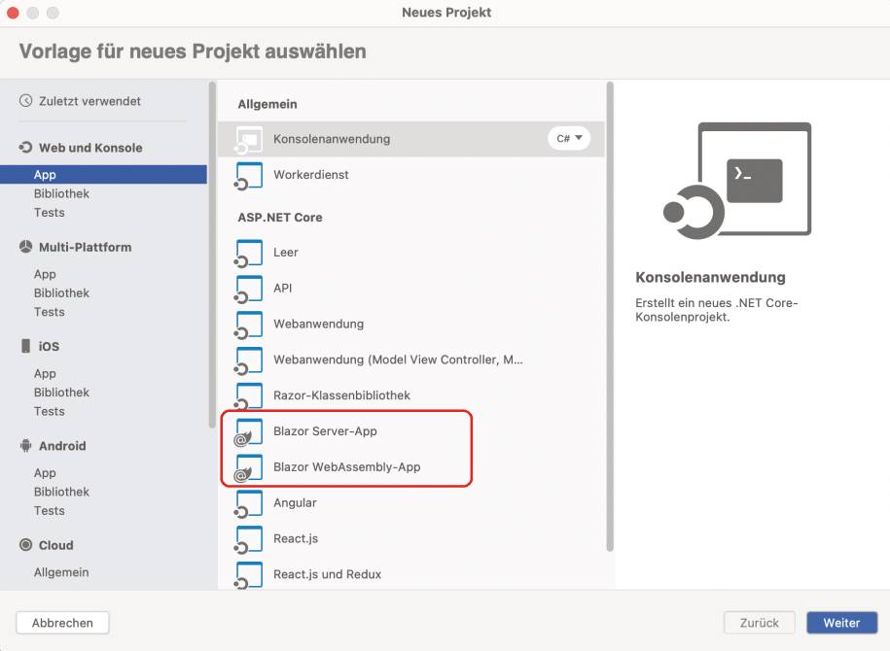Viewport: 890px width, 651px height.
Task: Choose the Konsolenanwendung template label
Action: pos(332,139)
